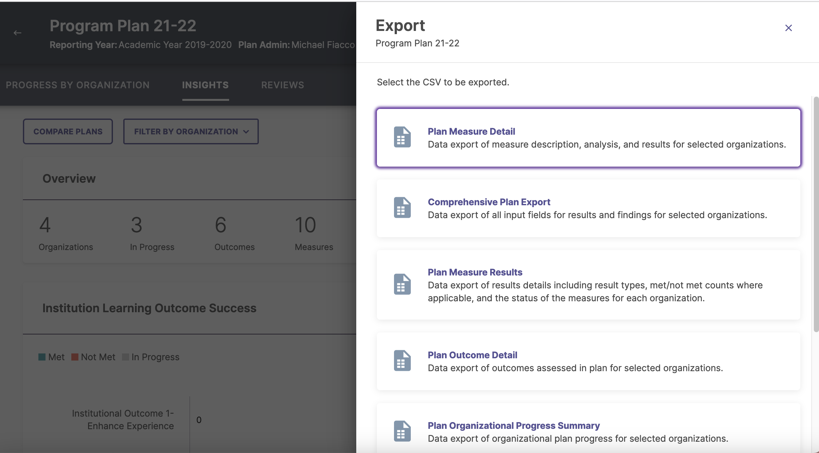The image size is (819, 453).
Task: Click the back arrow beside Program Plan 21-22
Action: [x=17, y=33]
